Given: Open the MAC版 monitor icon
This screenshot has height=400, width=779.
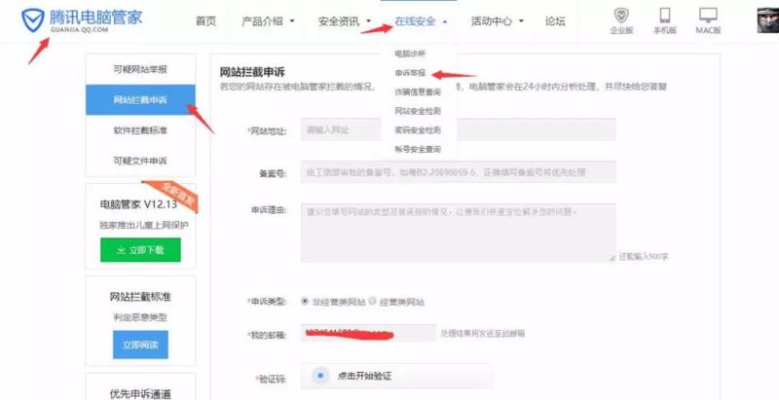Looking at the screenshot, I should coord(708,15).
